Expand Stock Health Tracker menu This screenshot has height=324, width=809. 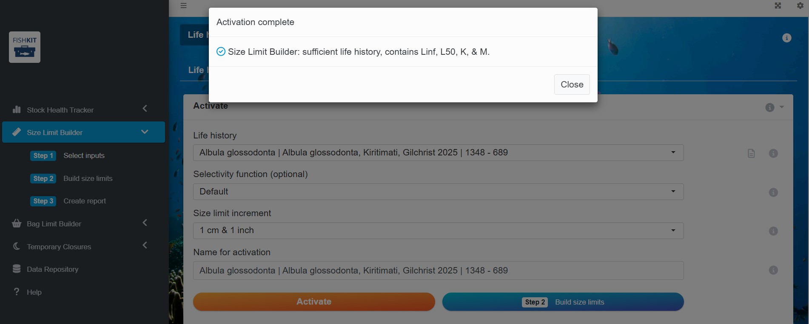click(83, 110)
